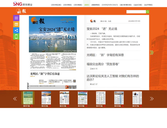Switch to 《SHENZHEN DAILY》 newspaper
The height and width of the screenshot is (128, 167).
coord(110,5)
